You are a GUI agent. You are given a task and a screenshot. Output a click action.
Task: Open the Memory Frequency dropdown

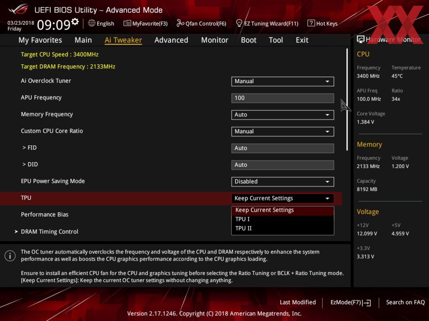tap(283, 115)
